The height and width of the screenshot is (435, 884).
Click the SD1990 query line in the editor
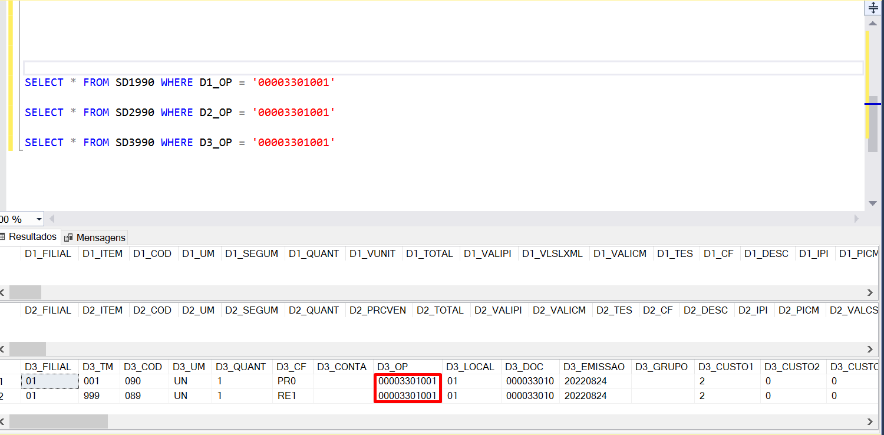click(x=180, y=83)
